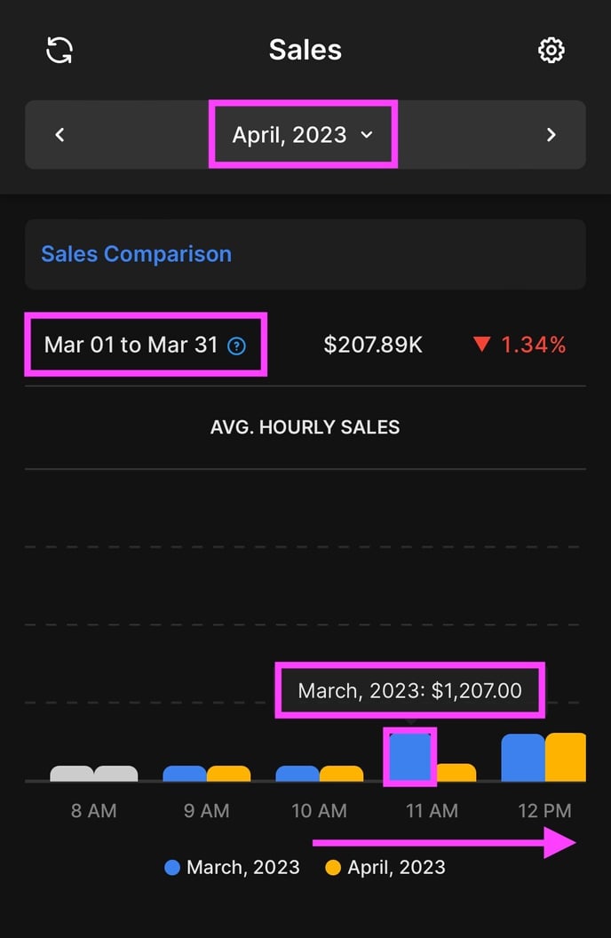Click the $207.89K sales total
The height and width of the screenshot is (938, 611).
(373, 345)
